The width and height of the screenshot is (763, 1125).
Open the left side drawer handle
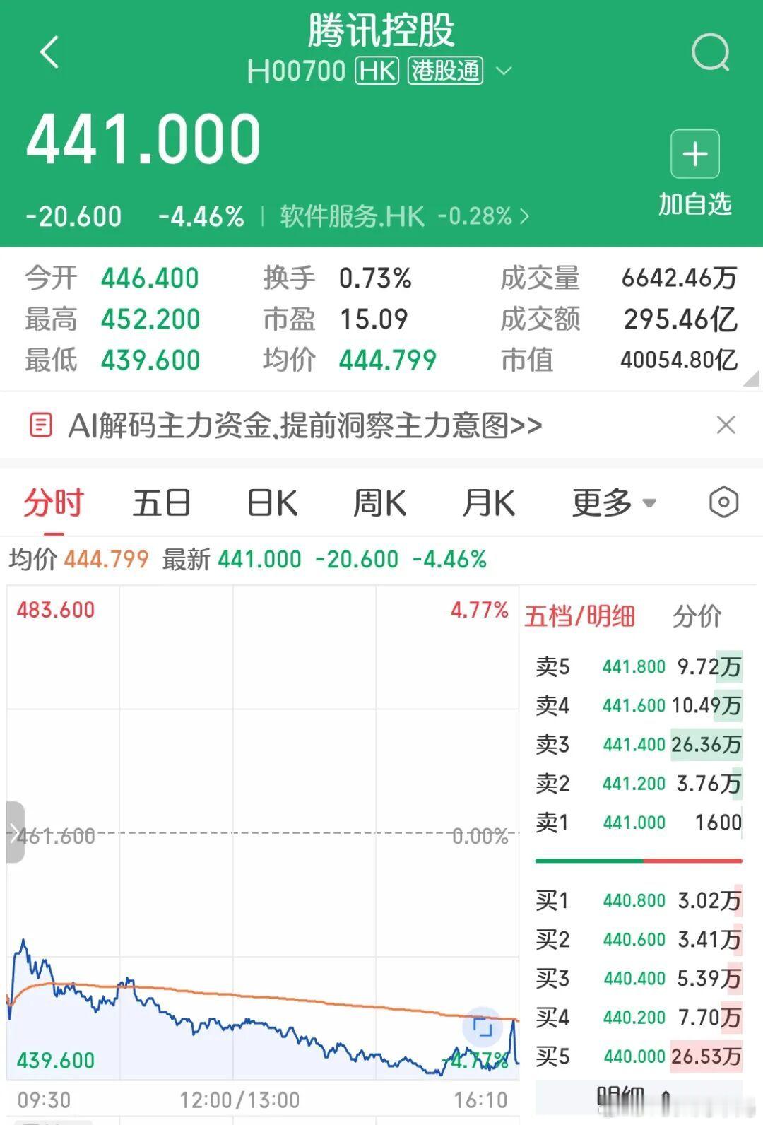click(15, 832)
